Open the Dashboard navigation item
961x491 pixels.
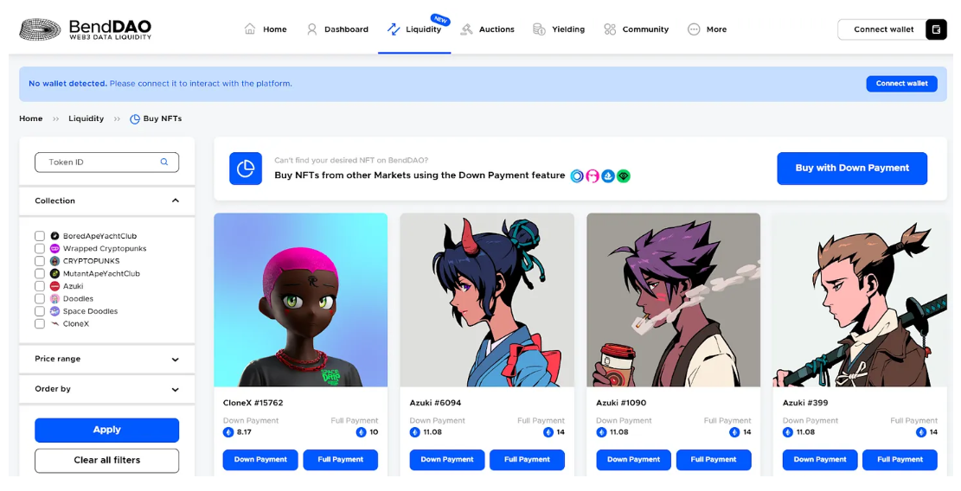[x=337, y=29]
